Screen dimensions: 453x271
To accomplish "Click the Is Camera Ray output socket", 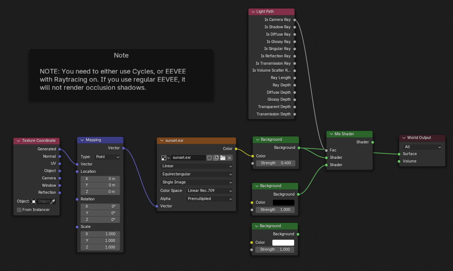I will click(295, 20).
